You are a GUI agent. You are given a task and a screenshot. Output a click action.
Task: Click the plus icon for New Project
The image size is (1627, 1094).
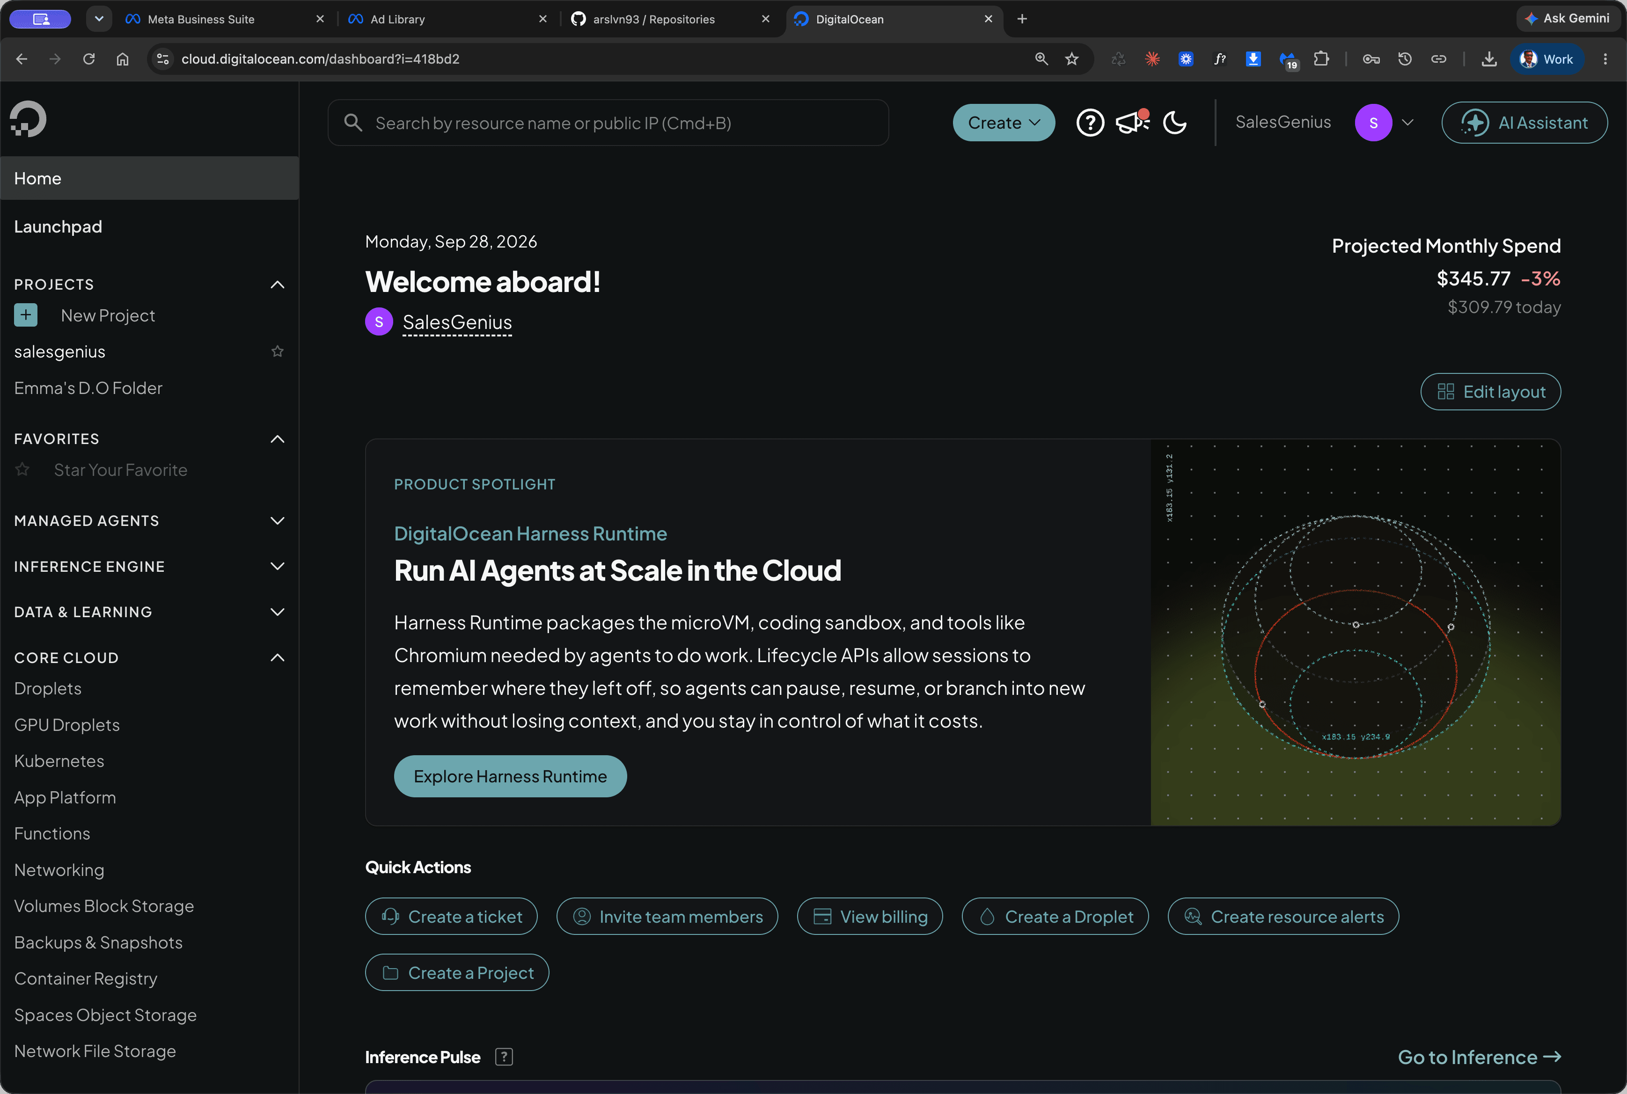click(26, 315)
